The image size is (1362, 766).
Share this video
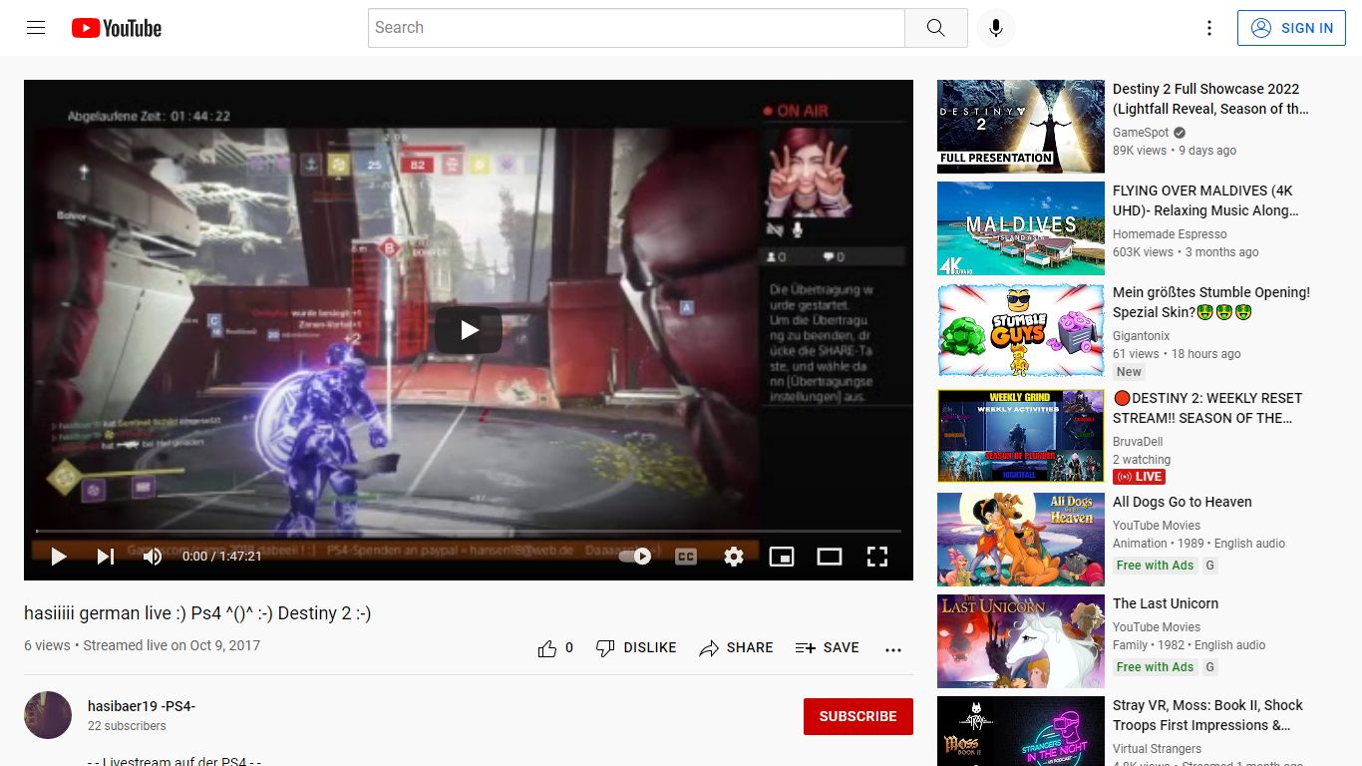tap(736, 648)
